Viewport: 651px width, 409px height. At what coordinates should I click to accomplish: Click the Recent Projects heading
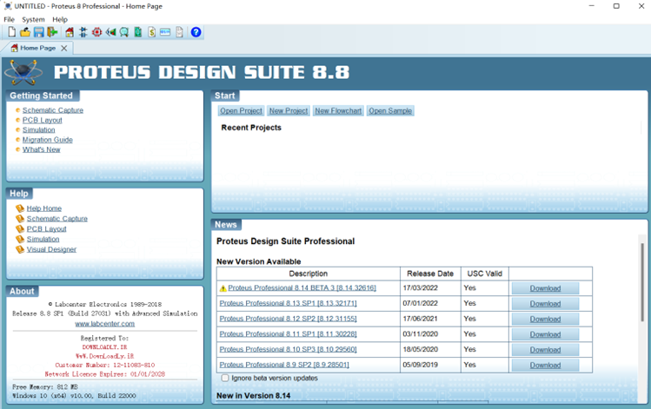[x=251, y=128]
